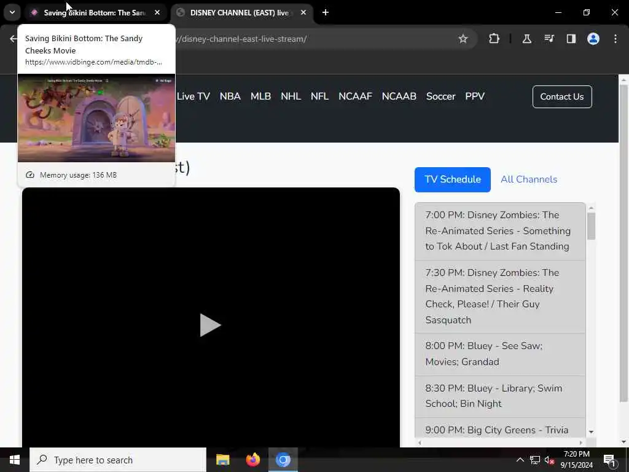
Task: Open the muted volume tray icon
Action: [549, 460]
